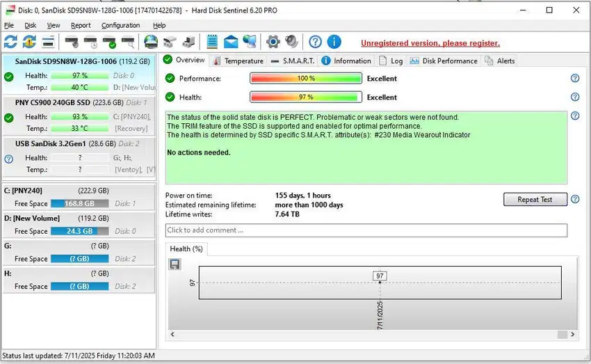The image size is (591, 364).
Task: Click the Status last updated status bar text
Action: pyautogui.click(x=79, y=356)
